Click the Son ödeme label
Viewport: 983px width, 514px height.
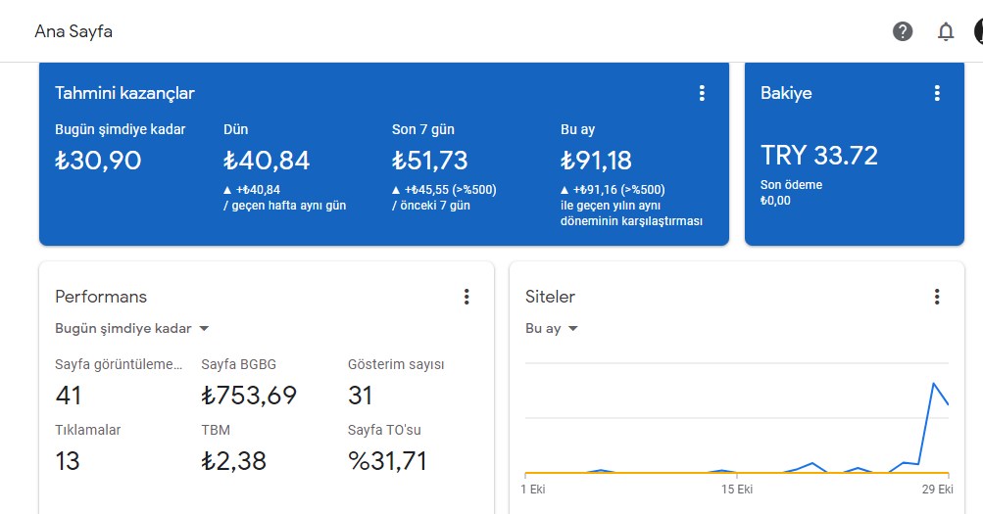pos(791,185)
